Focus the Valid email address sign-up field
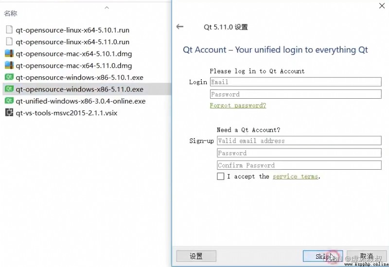This screenshot has height=267, width=389. (299, 141)
